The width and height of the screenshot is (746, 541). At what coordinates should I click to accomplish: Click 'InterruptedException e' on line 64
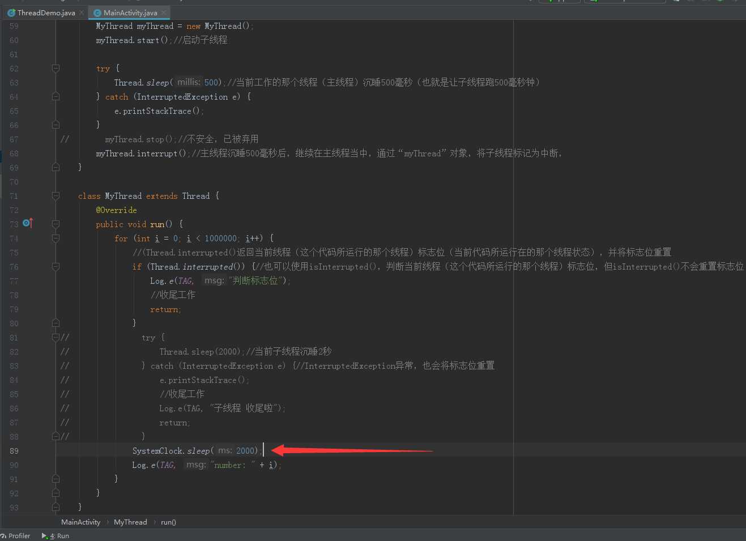point(187,97)
